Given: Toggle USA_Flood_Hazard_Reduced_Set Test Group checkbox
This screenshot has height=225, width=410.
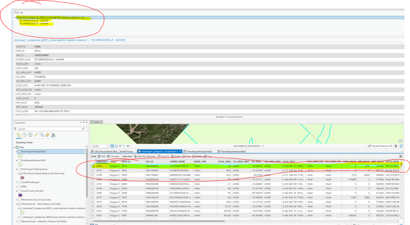Looking at the screenshot, I should 21,173.
